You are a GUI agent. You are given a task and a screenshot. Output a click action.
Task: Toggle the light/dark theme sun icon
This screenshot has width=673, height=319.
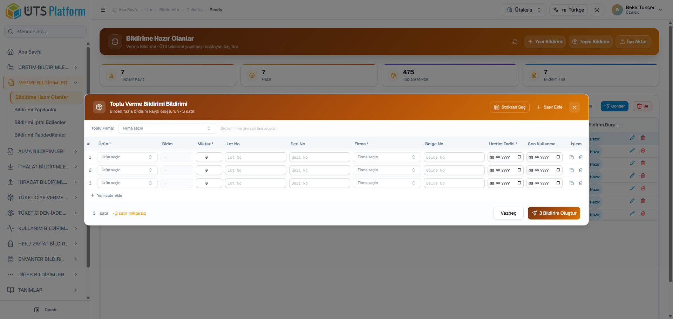tap(597, 10)
